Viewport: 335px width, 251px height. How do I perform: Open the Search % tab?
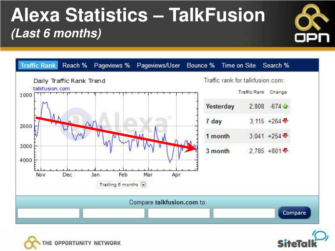(276, 65)
